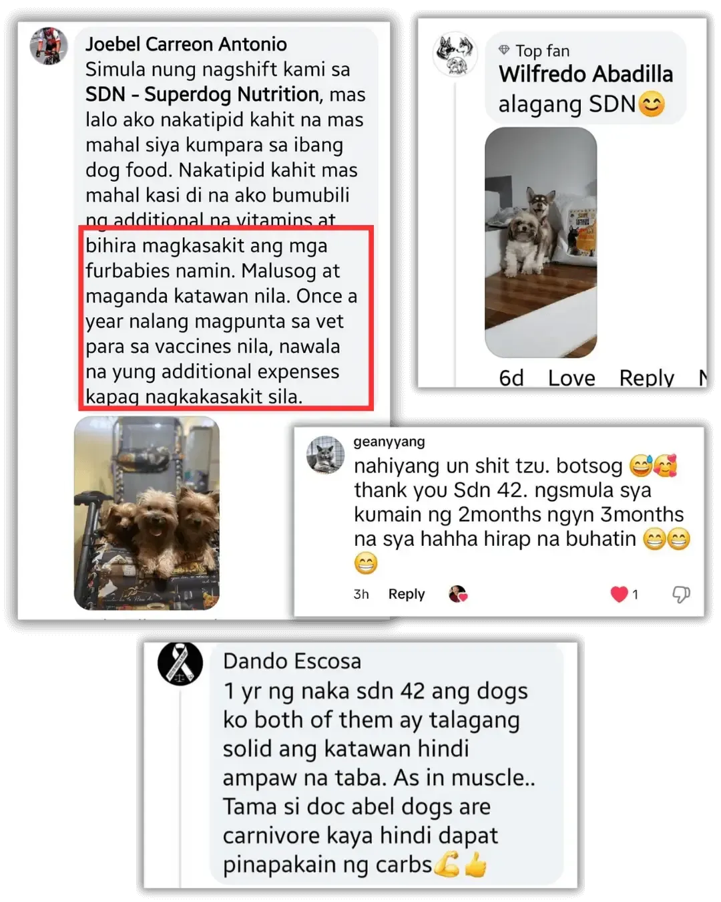The height and width of the screenshot is (902, 721).
Task: Open the photo of three Yorkie dogs
Action: pos(147,513)
